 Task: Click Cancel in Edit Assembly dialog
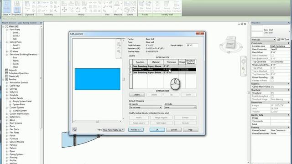[x=174, y=130]
